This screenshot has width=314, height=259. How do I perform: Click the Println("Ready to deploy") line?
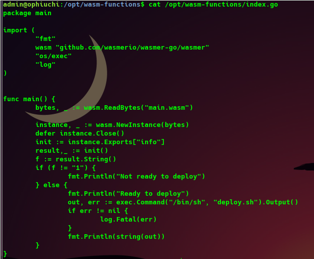tap(128, 194)
